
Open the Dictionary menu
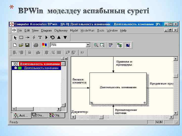pyautogui.click(x=61, y=30)
